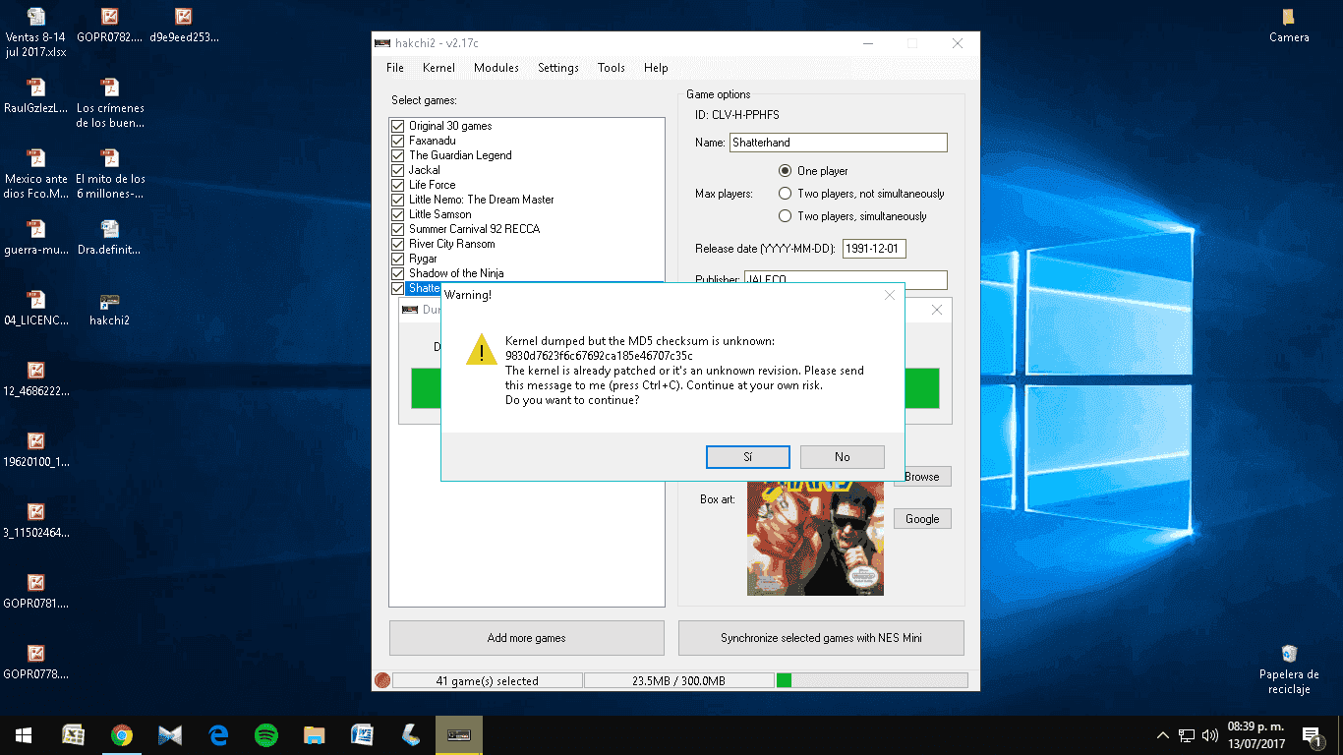Select the 3_11502464 desktop file icon
1343x755 pixels.
pos(36,520)
